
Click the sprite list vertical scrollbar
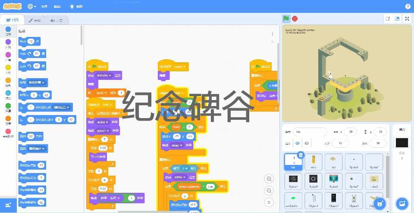388,176
